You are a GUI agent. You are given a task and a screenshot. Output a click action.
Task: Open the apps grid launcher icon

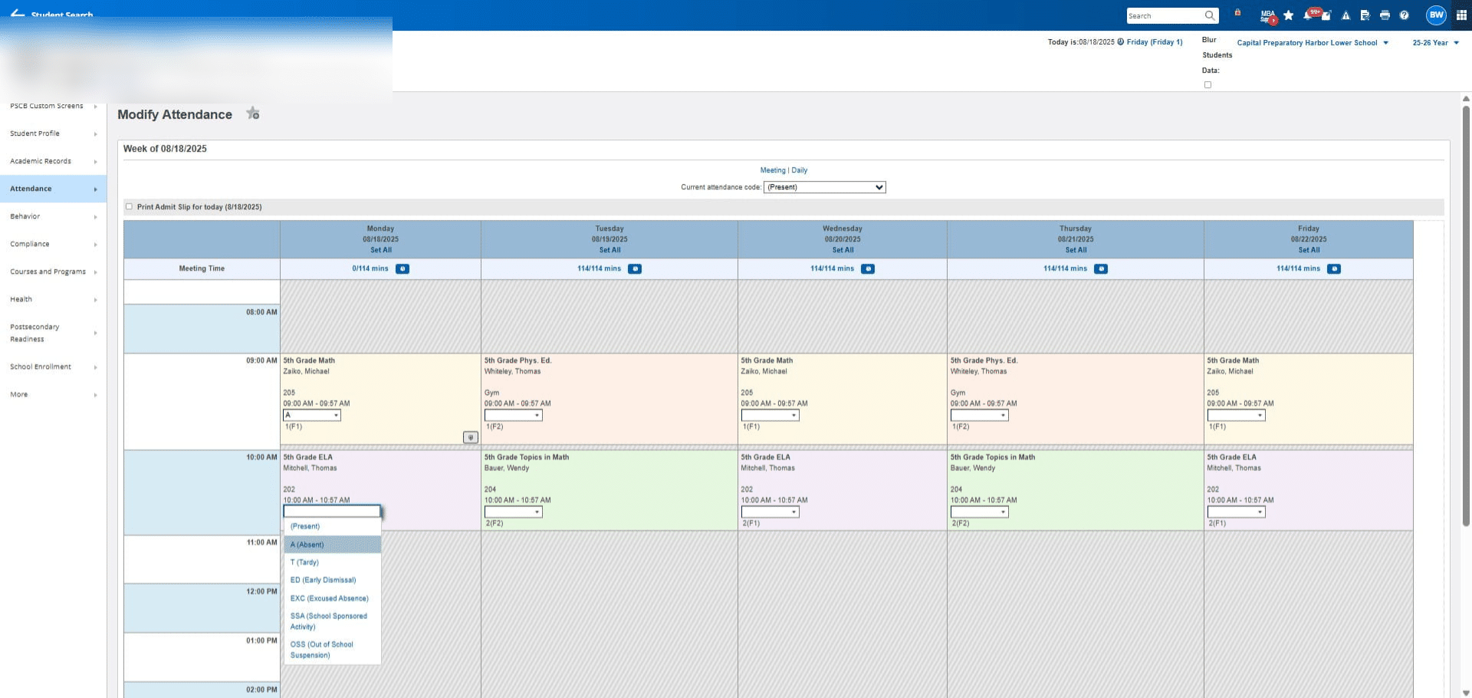(1461, 15)
